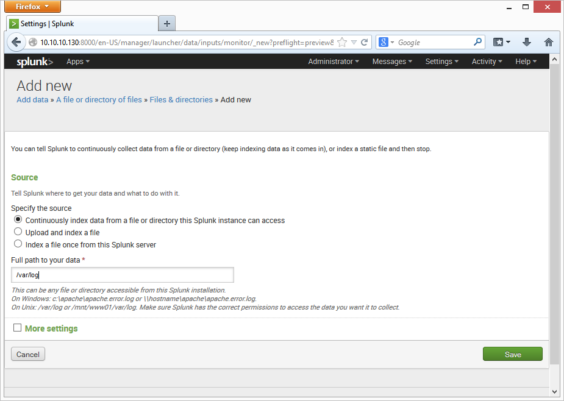Select Index a file once radio option
The image size is (564, 401).
point(18,244)
